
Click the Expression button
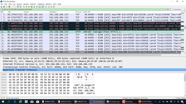pyautogui.click(x=177, y=9)
